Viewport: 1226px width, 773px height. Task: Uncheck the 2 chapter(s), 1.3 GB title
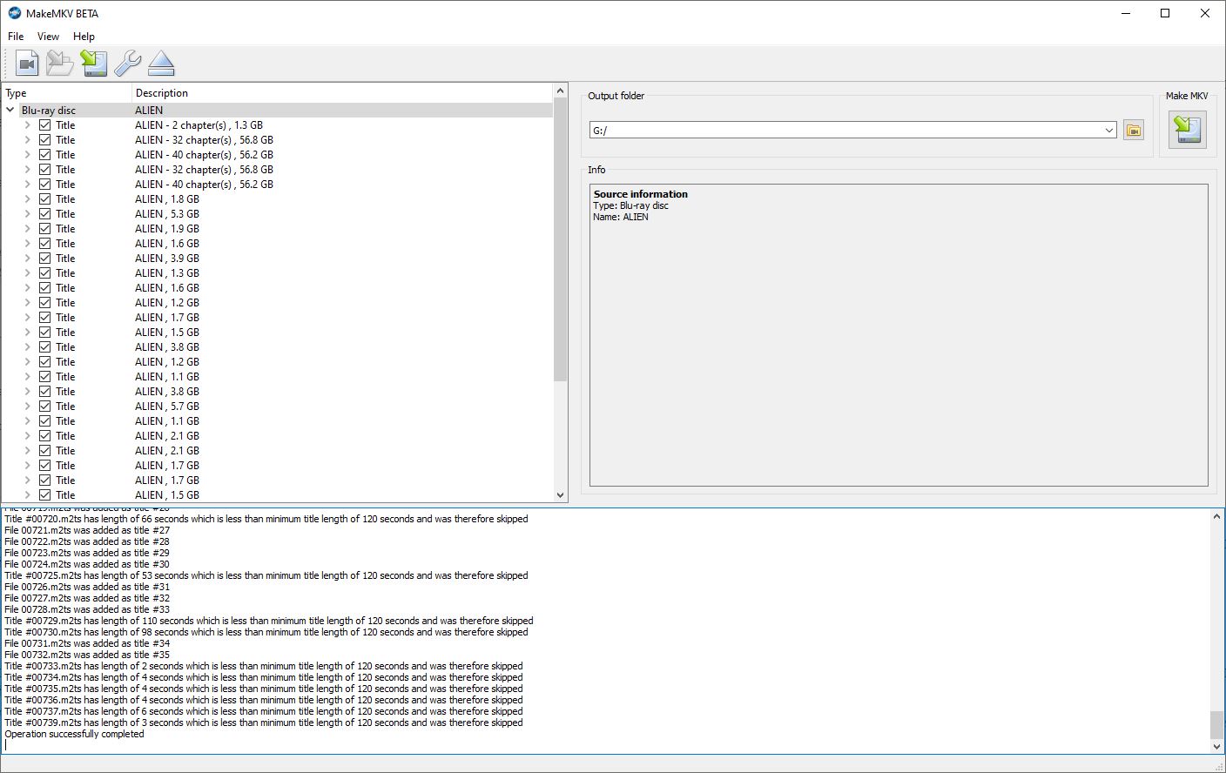44,125
